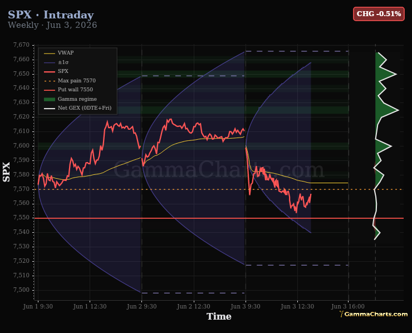The image size is (412, 333).
Task: Click the Jun 1 9:30 axis label
Action: [x=38, y=306]
